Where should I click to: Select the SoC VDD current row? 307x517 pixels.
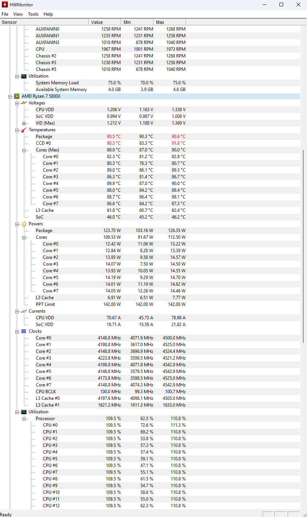pos(150,325)
